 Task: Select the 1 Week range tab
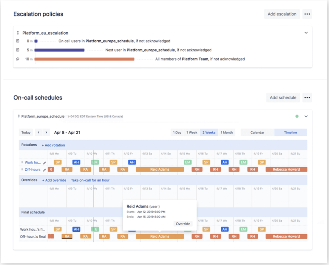pyautogui.click(x=192, y=132)
